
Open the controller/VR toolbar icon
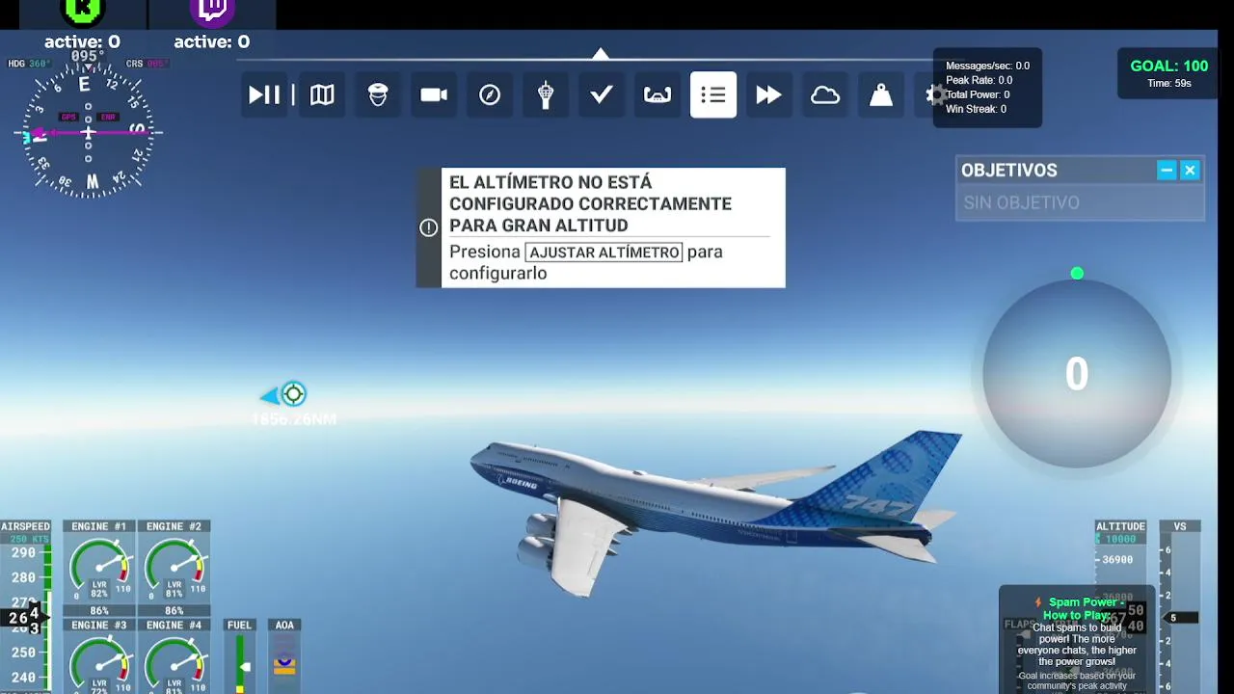point(657,94)
